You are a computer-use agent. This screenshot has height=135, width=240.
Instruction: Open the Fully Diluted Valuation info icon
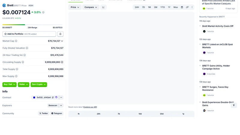(27, 48)
